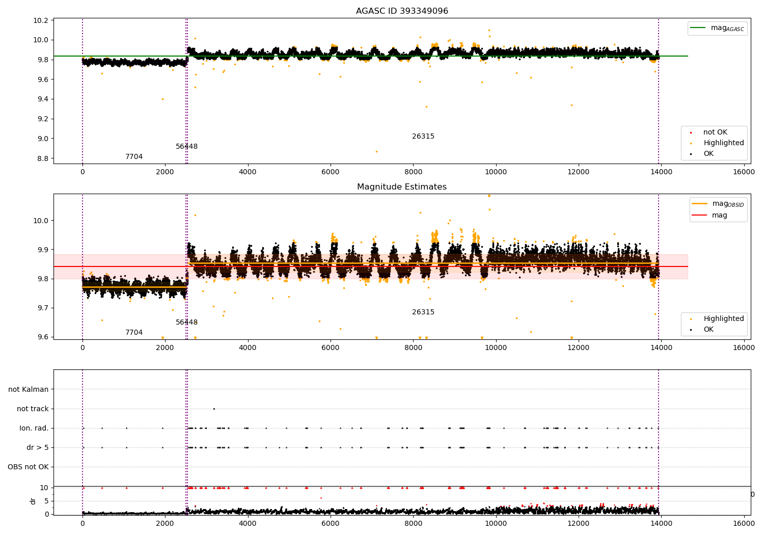This screenshot has width=764, height=535.
Task: Click the '7704' annotation in top plot
Action: [134, 157]
